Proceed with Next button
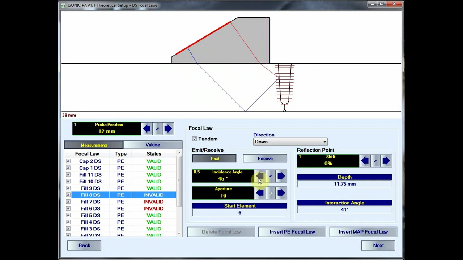Screen dimensions: 463x260 [x=378, y=246]
